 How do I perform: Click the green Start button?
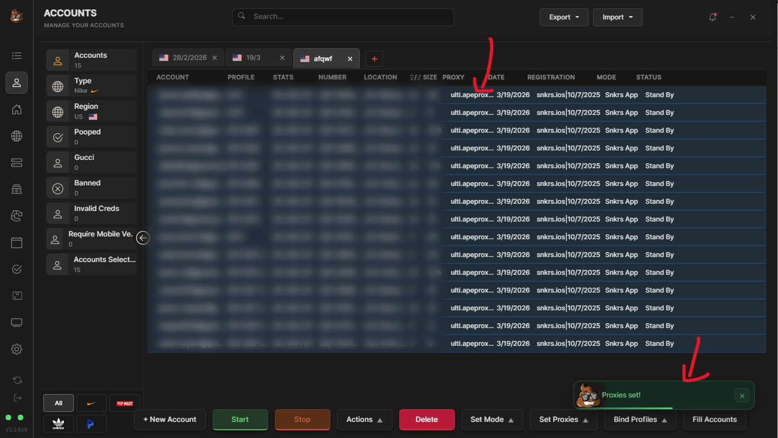(x=240, y=420)
